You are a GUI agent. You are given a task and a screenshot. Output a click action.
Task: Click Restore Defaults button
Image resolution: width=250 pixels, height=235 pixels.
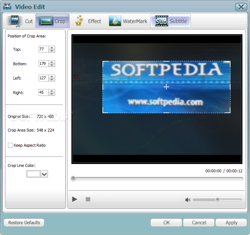point(24,223)
